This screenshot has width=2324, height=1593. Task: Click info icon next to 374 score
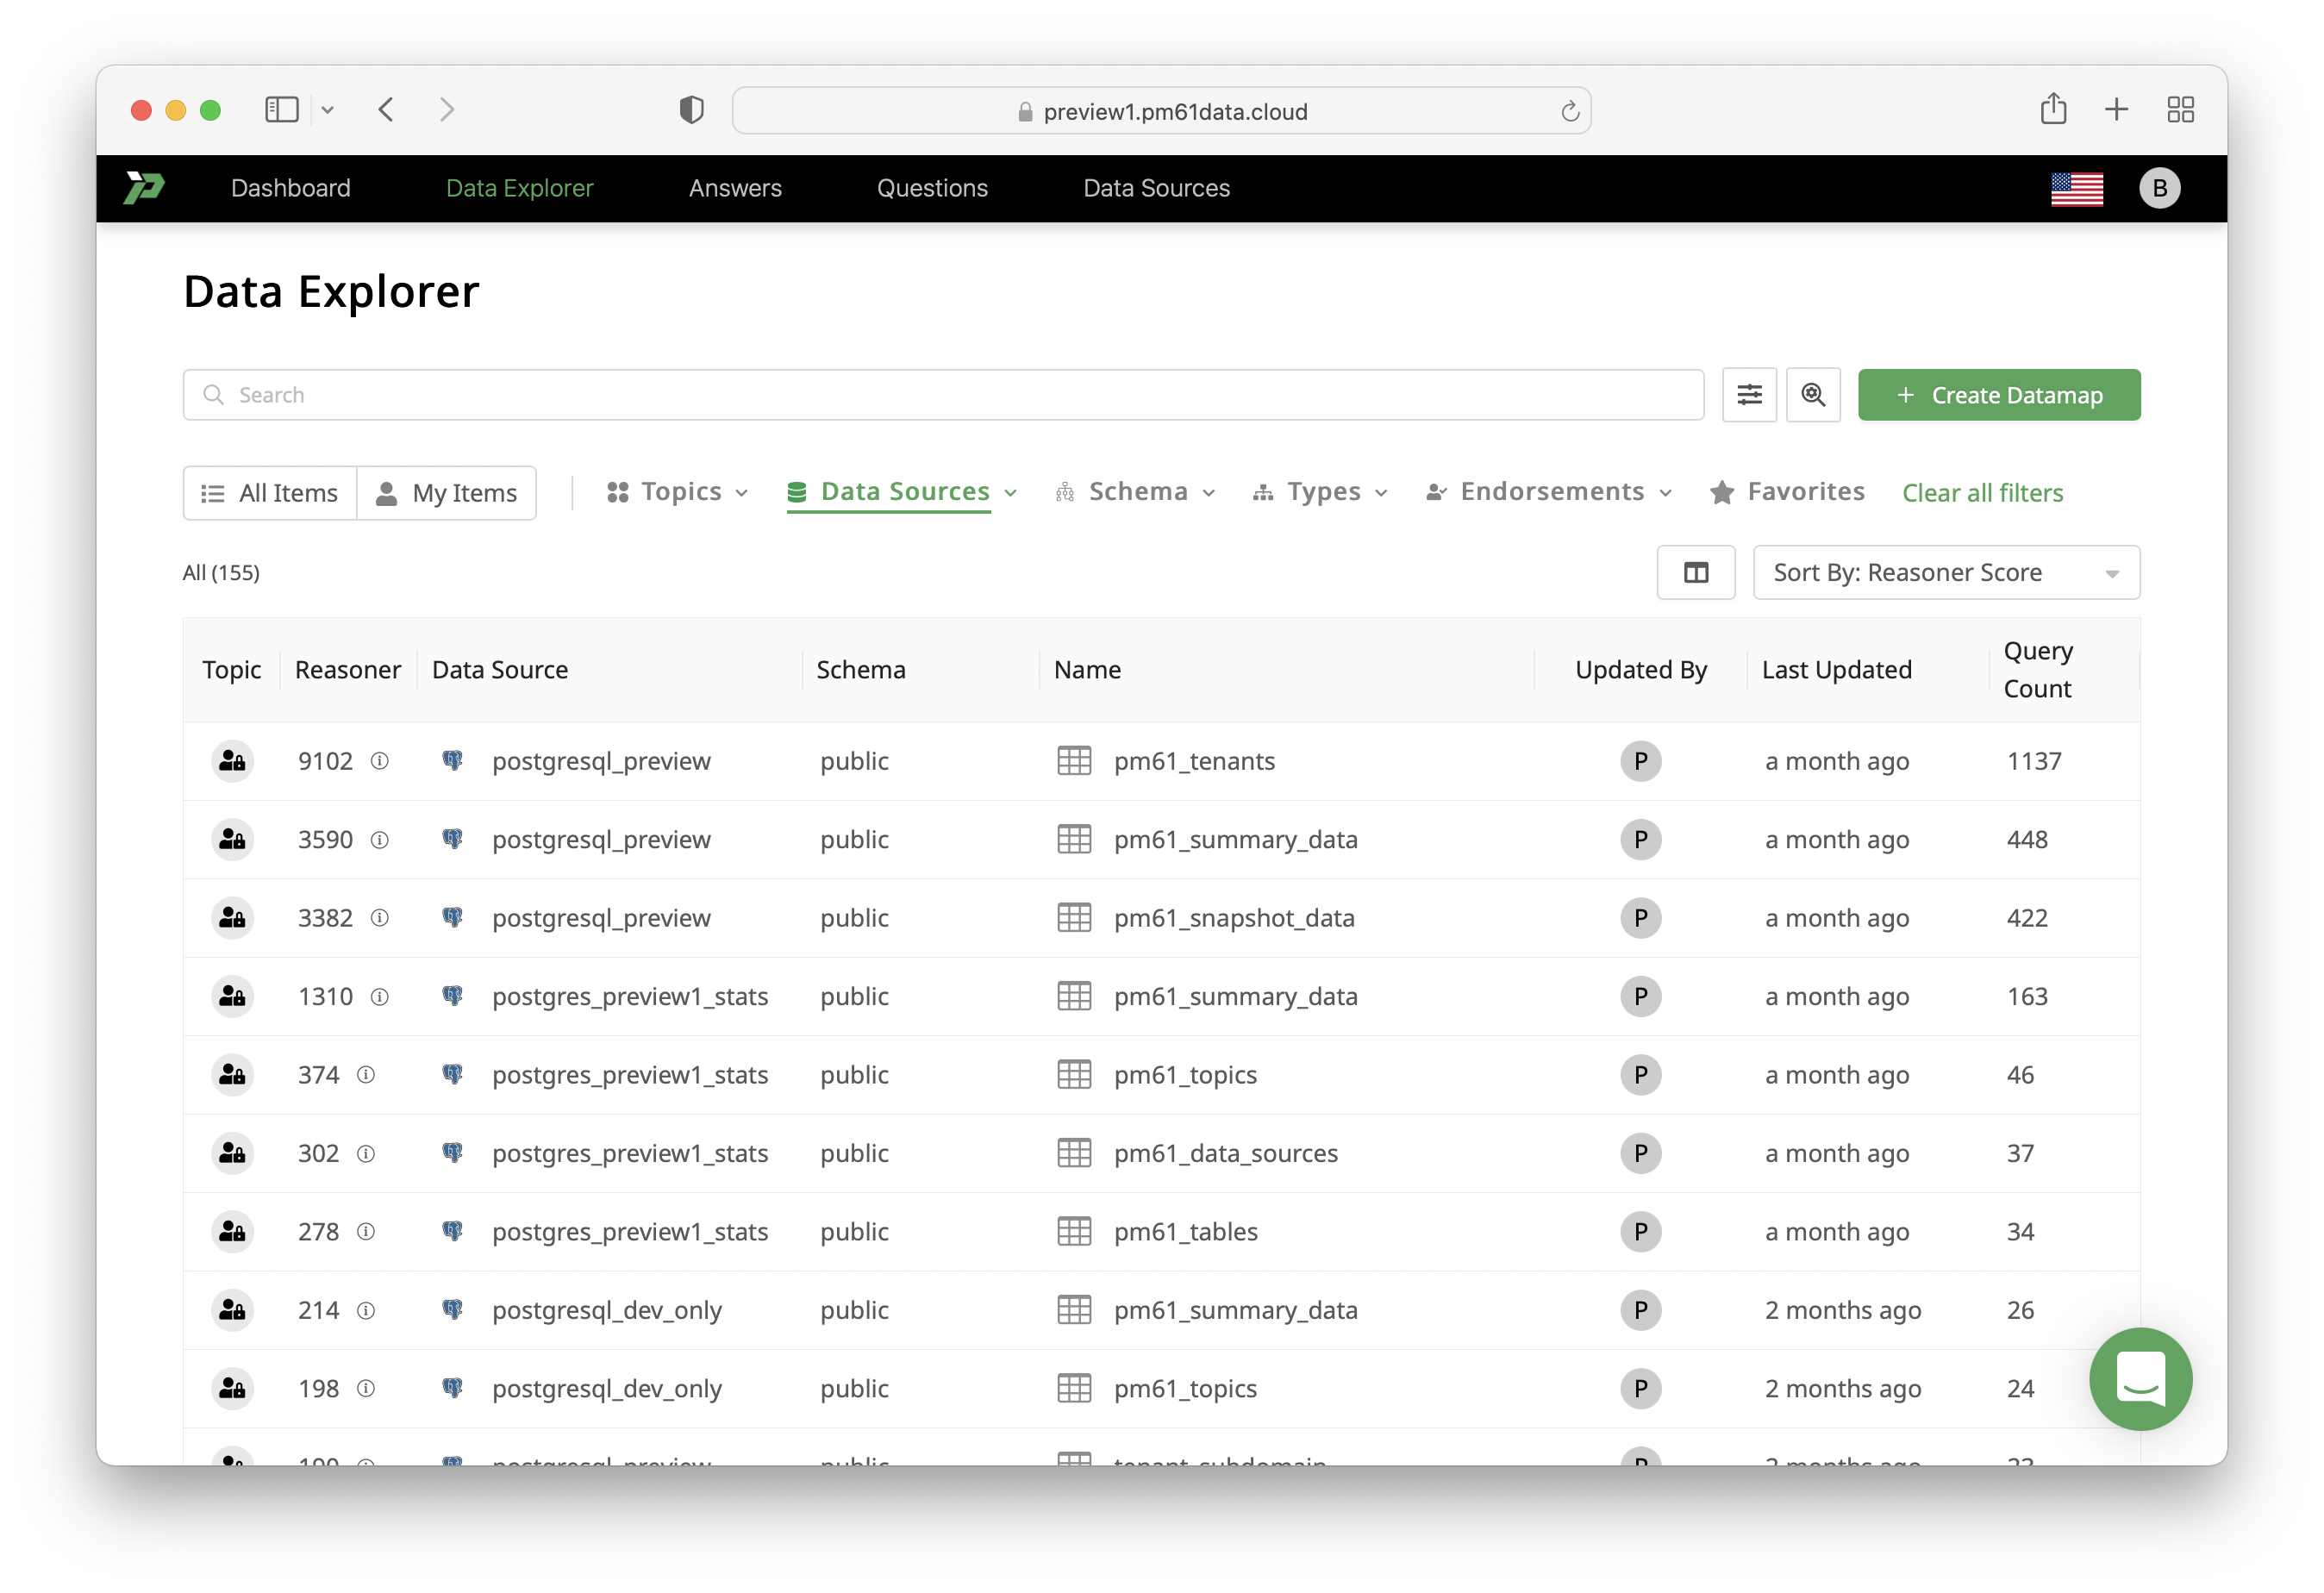(x=366, y=1074)
